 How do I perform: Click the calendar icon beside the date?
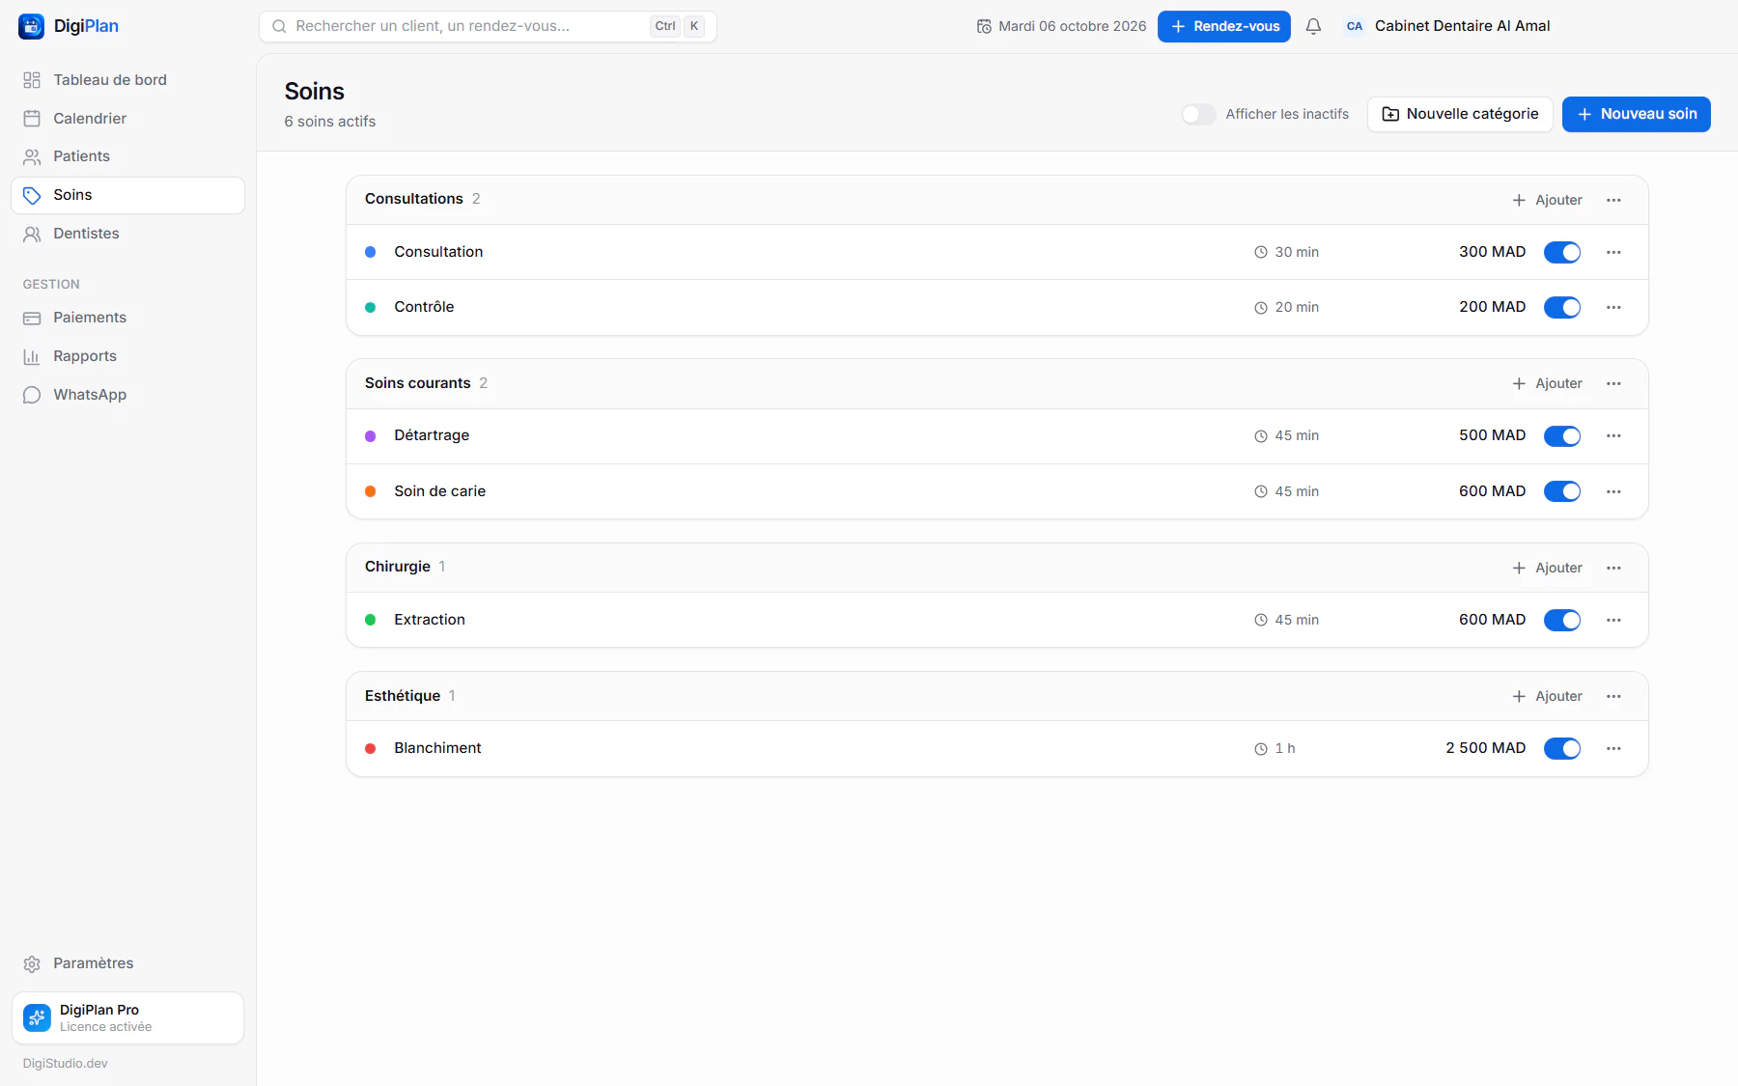[984, 27]
